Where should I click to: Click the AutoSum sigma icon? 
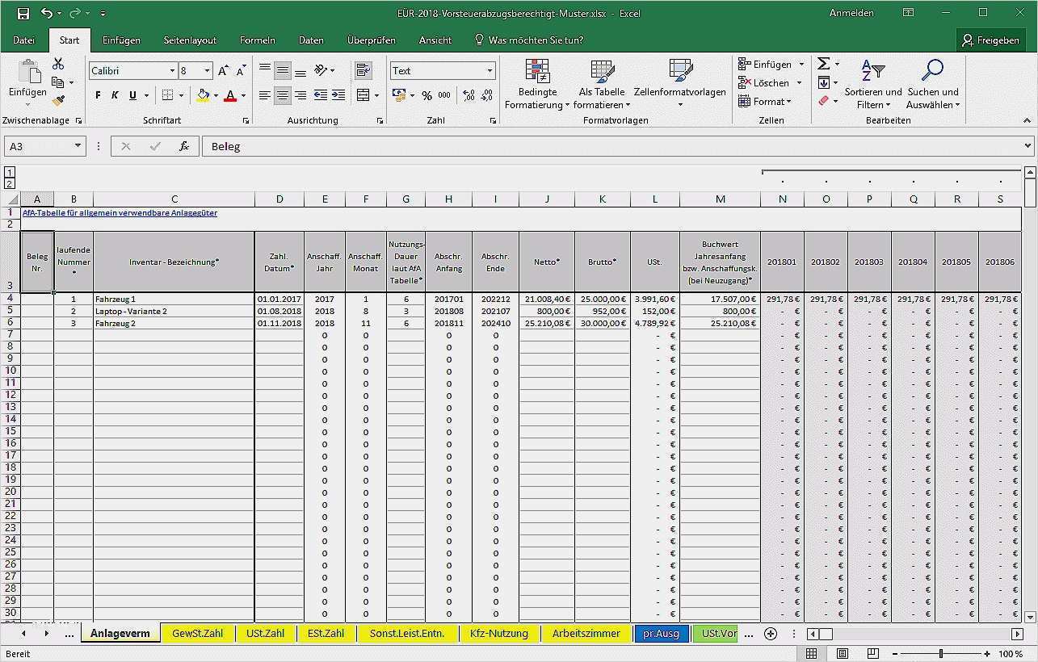823,64
